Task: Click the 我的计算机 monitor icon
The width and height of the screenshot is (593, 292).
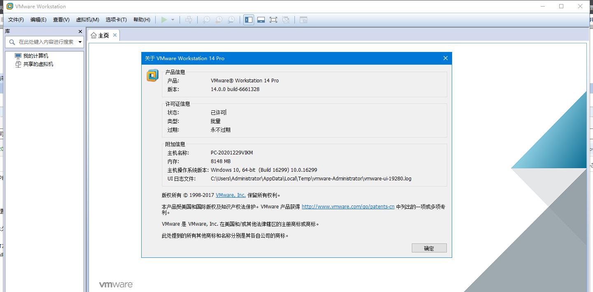Action: point(18,56)
